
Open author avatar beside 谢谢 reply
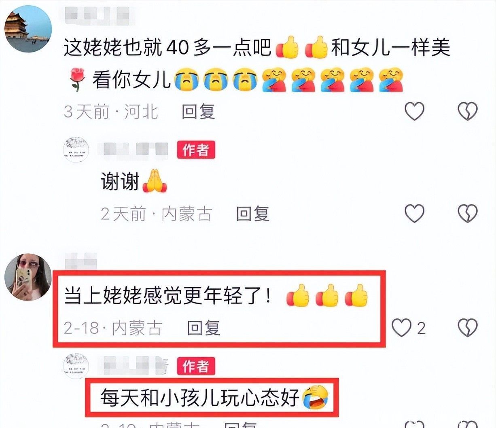coord(76,150)
